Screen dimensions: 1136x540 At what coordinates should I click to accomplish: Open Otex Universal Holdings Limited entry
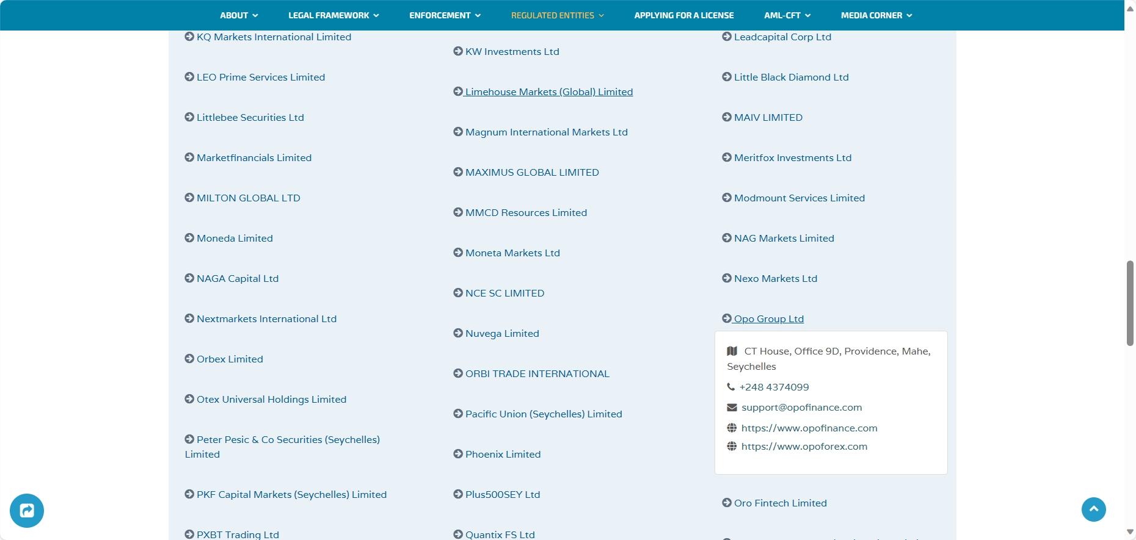[x=271, y=399]
